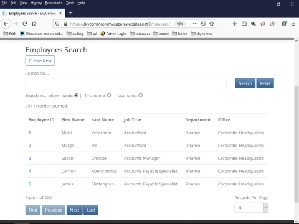Select the last name radio button
Viewport: 299px width, 224px height.
(141, 95)
